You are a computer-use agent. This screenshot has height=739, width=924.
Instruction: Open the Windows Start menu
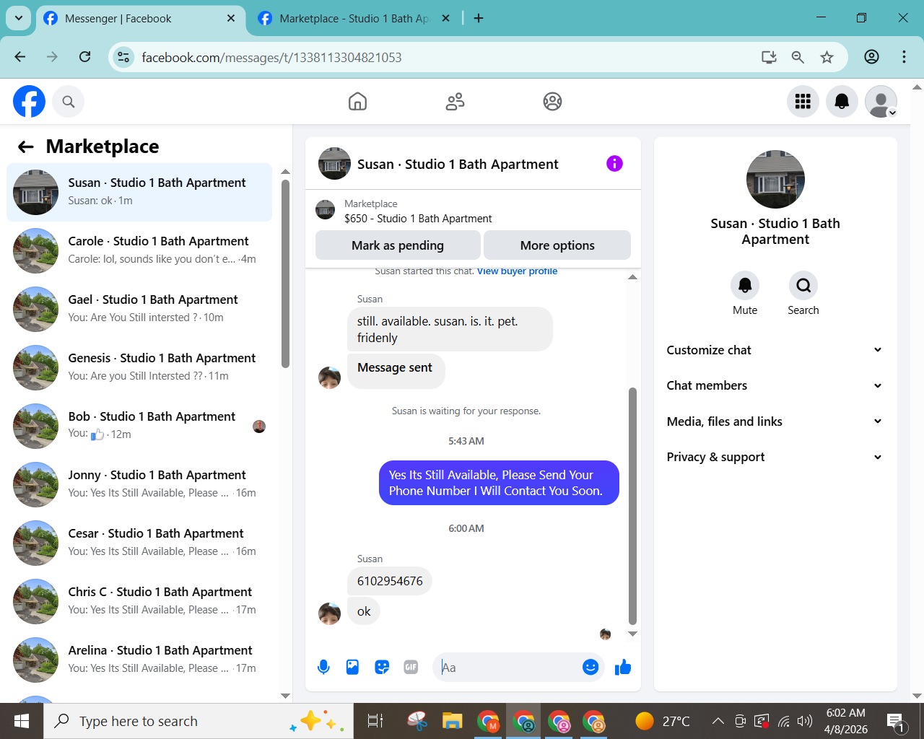[x=22, y=721]
